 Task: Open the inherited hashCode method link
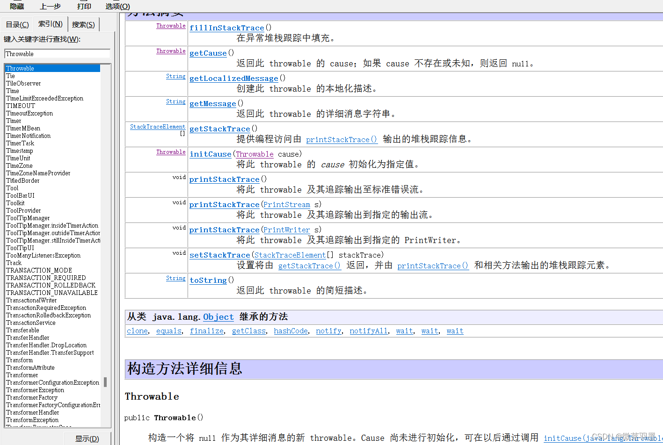291,331
